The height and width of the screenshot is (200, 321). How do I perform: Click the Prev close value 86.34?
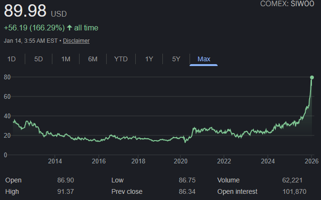pyautogui.click(x=187, y=191)
